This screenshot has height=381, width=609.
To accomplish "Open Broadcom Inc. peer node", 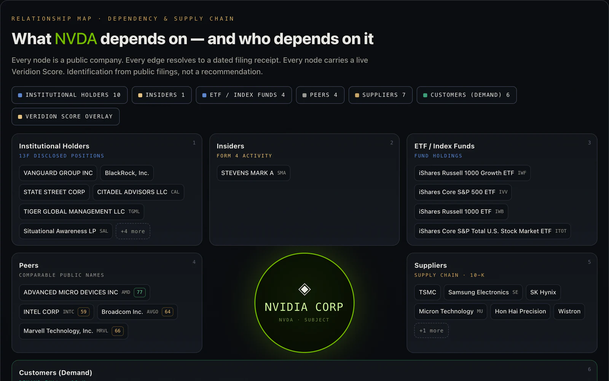I will 137,312.
